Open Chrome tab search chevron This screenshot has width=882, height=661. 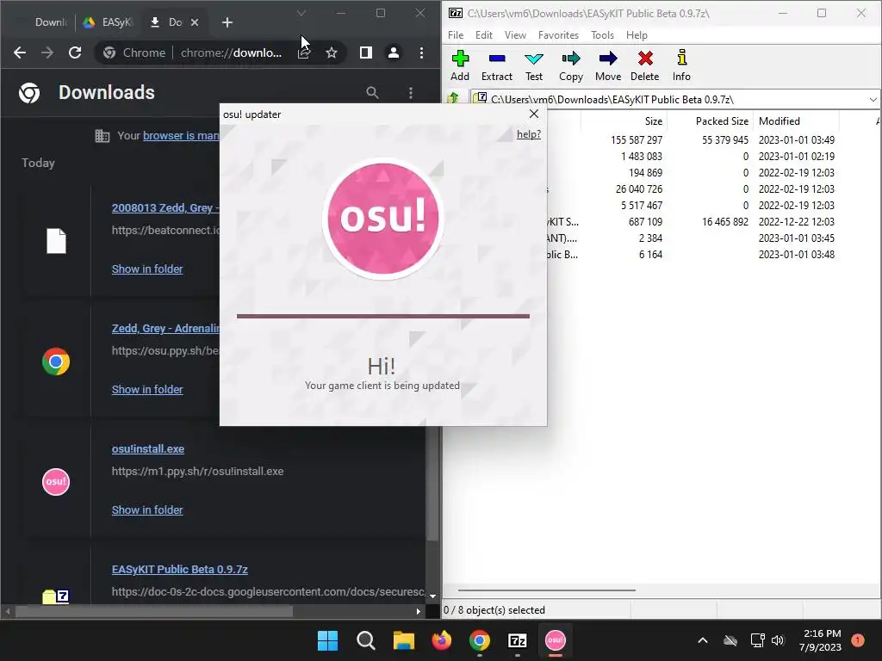[x=301, y=13]
